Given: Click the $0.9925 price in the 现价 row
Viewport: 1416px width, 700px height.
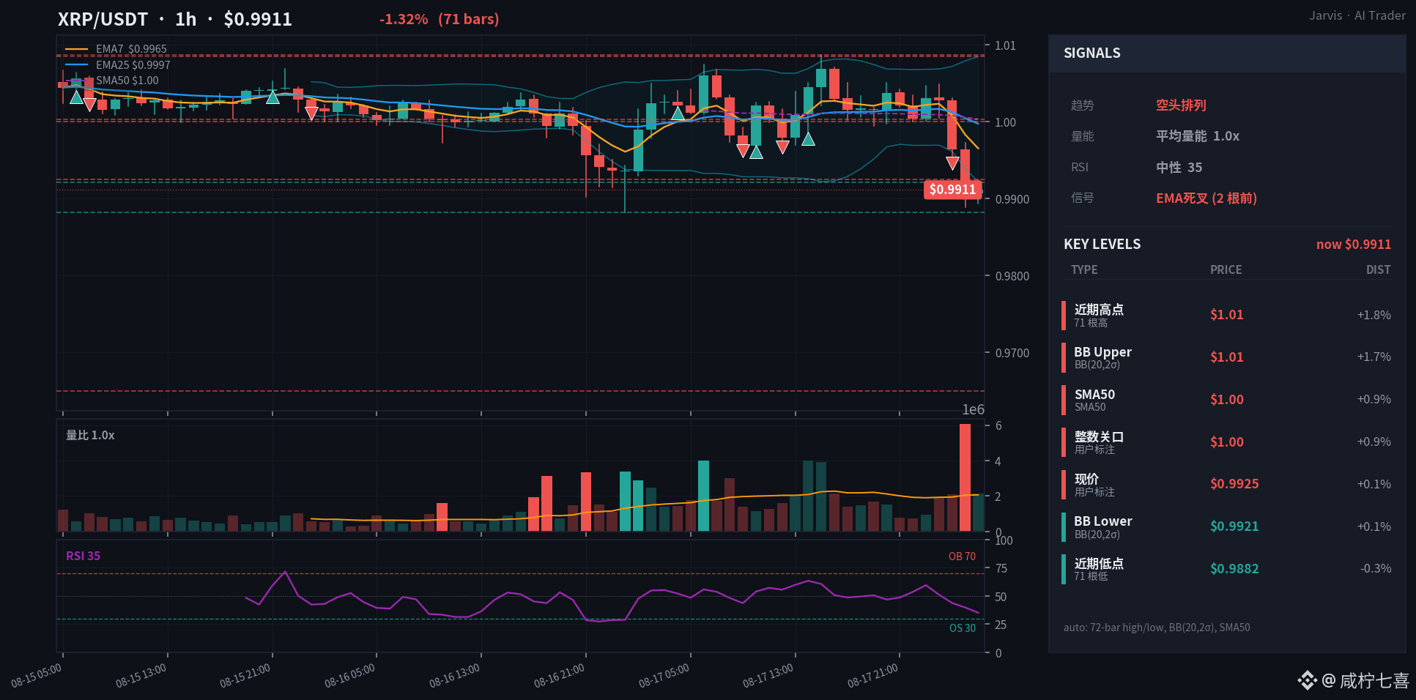Looking at the screenshot, I should (x=1234, y=484).
